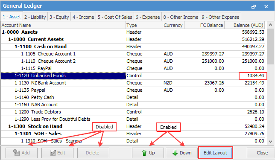The height and width of the screenshot is (160, 275).
Task: Click the Edit button's pencil icon
Action: pyautogui.click(x=53, y=153)
